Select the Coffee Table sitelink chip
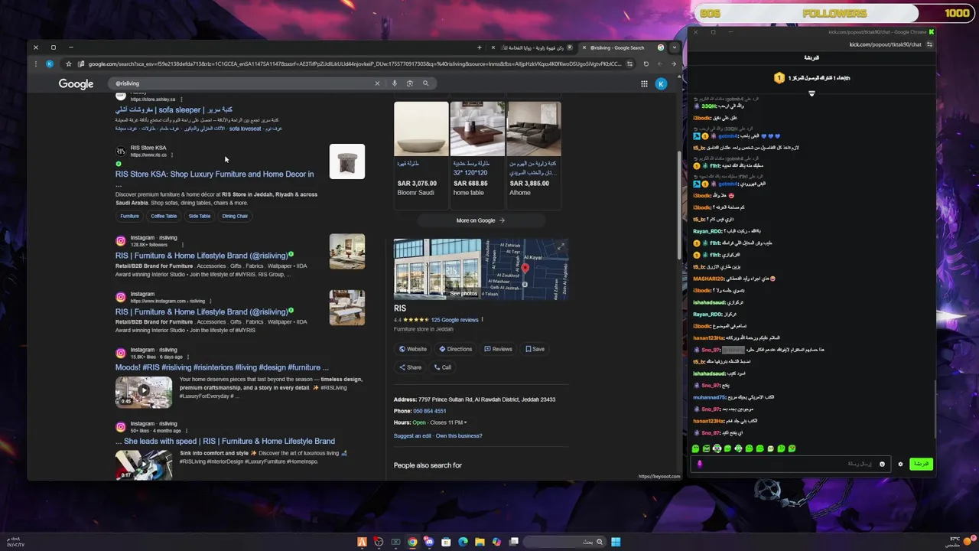The width and height of the screenshot is (979, 551). (x=164, y=217)
